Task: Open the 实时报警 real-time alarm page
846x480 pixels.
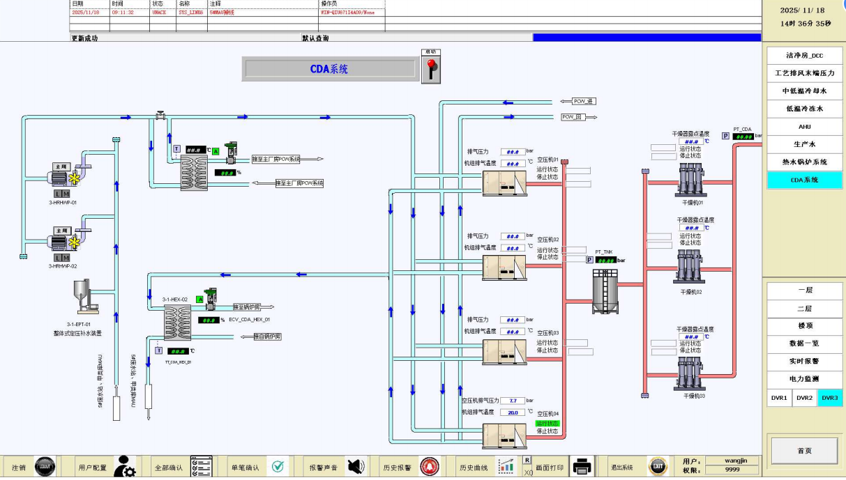Action: 804,362
